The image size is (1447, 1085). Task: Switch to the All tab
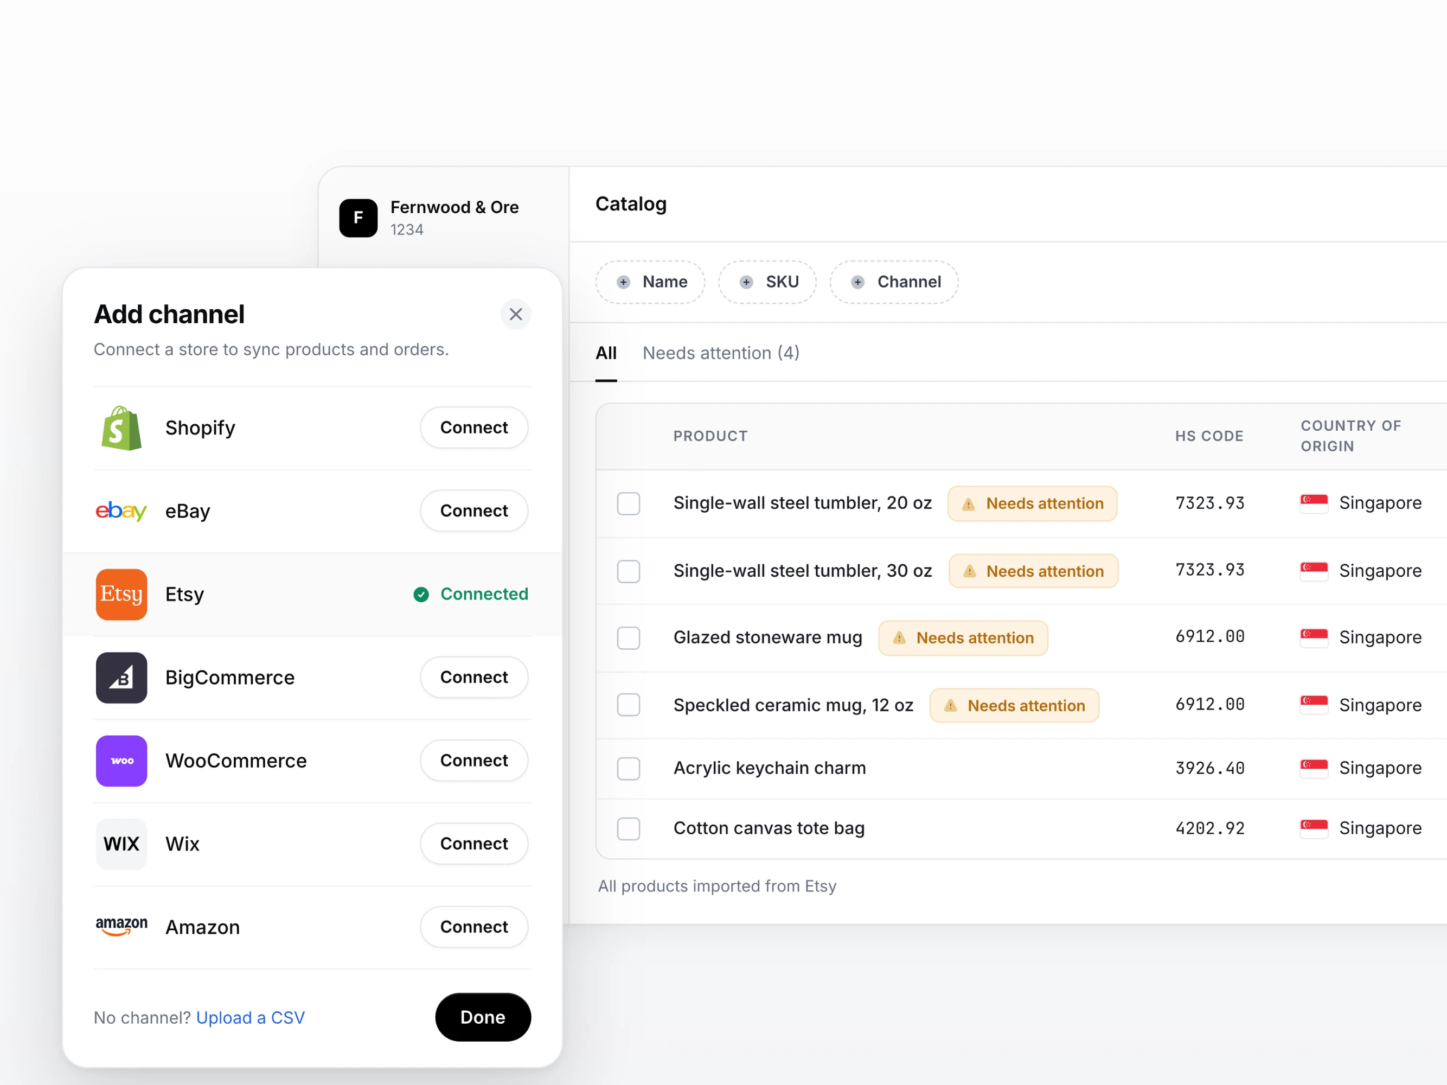(606, 353)
